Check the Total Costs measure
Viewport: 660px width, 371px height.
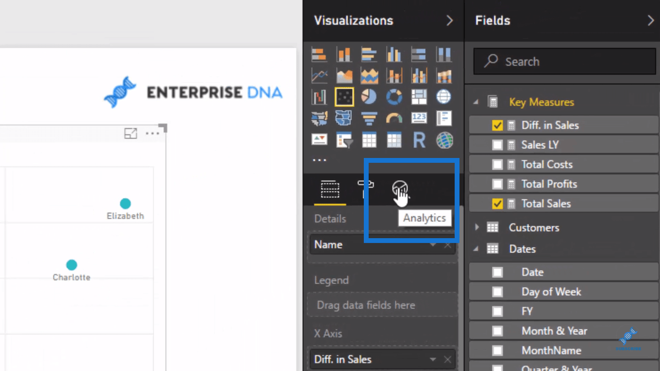[497, 164]
